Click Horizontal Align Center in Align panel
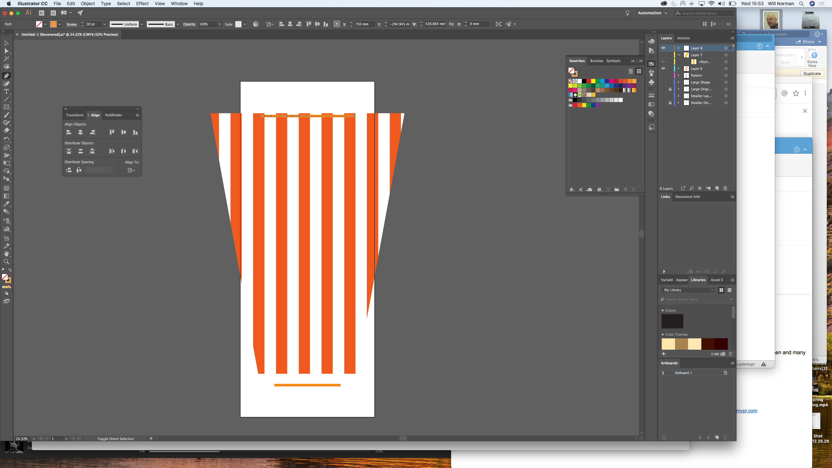 coord(80,132)
